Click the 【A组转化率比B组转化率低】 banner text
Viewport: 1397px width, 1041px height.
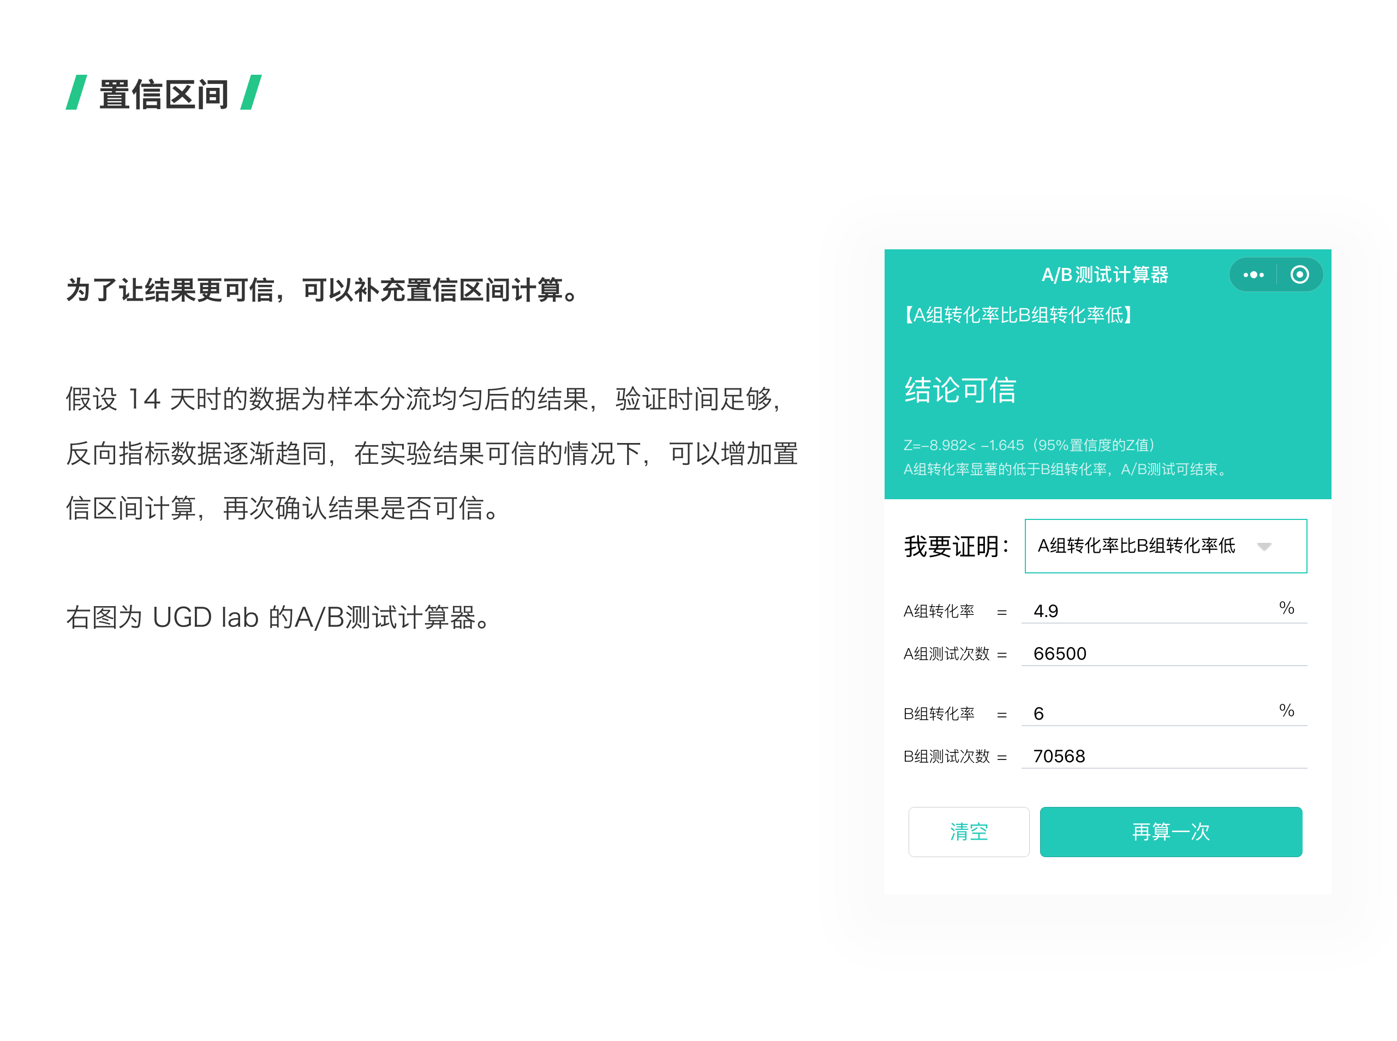point(1018,314)
